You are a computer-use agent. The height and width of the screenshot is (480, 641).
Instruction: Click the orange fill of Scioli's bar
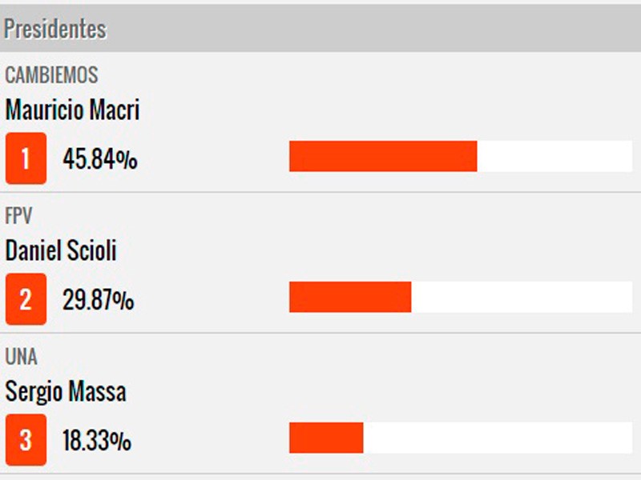click(350, 297)
